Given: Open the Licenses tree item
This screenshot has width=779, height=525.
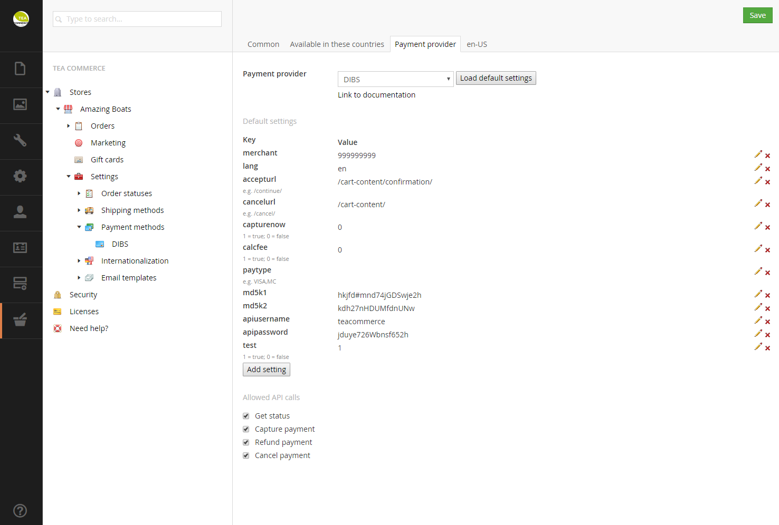Looking at the screenshot, I should 84,312.
